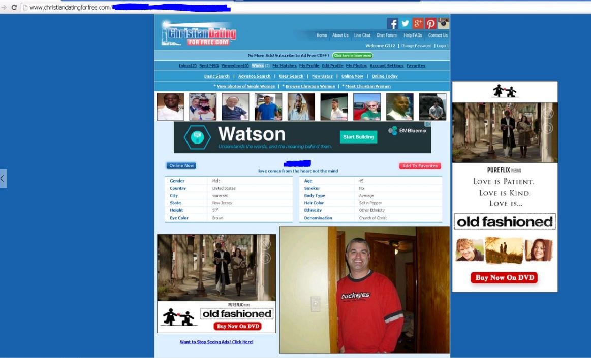Open Online Now list link
Viewport: 591px width, 358px height.
[x=352, y=76]
